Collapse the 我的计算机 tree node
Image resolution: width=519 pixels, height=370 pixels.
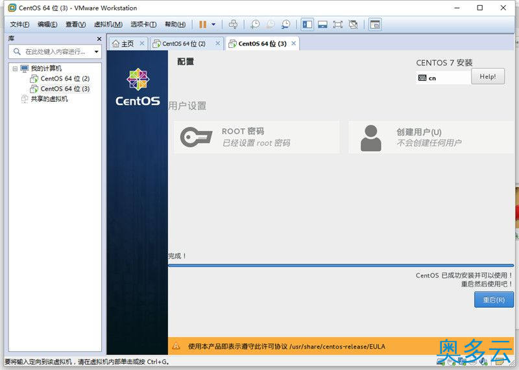click(x=15, y=69)
